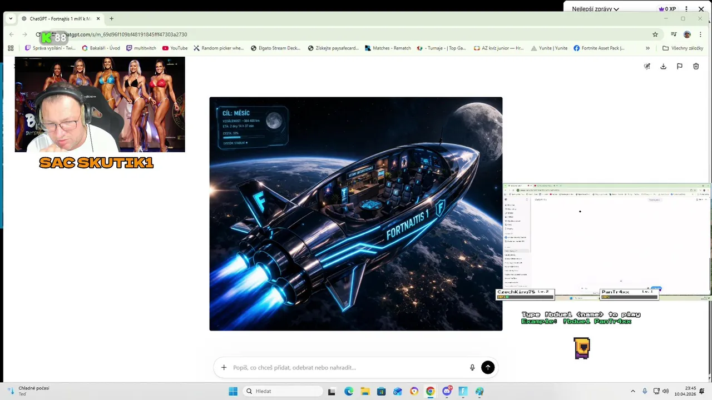This screenshot has height=400, width=712.
Task: Click system tray microphone icon
Action: tap(645, 391)
